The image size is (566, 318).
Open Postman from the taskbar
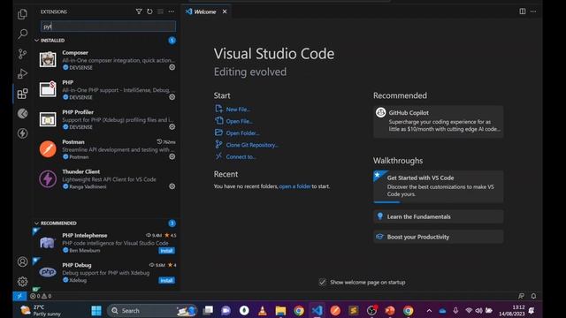(x=335, y=310)
